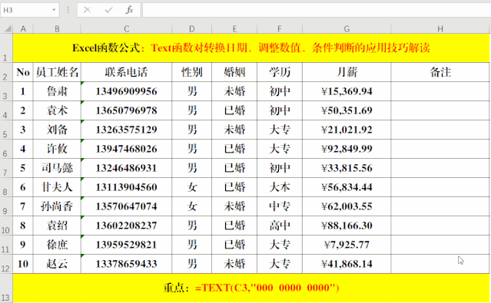
Task: Click salary cell ¥7,925.77
Action: pyautogui.click(x=347, y=245)
